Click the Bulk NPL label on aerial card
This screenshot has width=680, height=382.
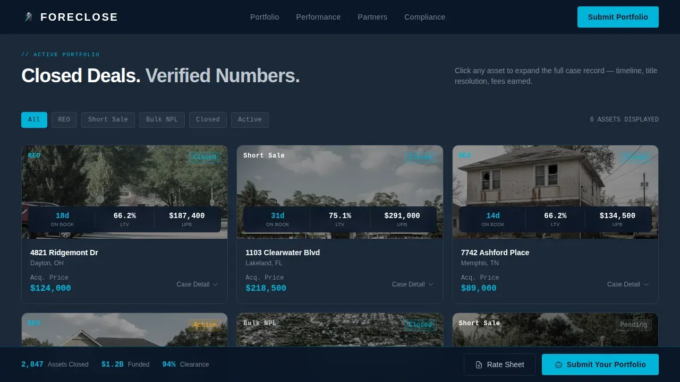260,323
